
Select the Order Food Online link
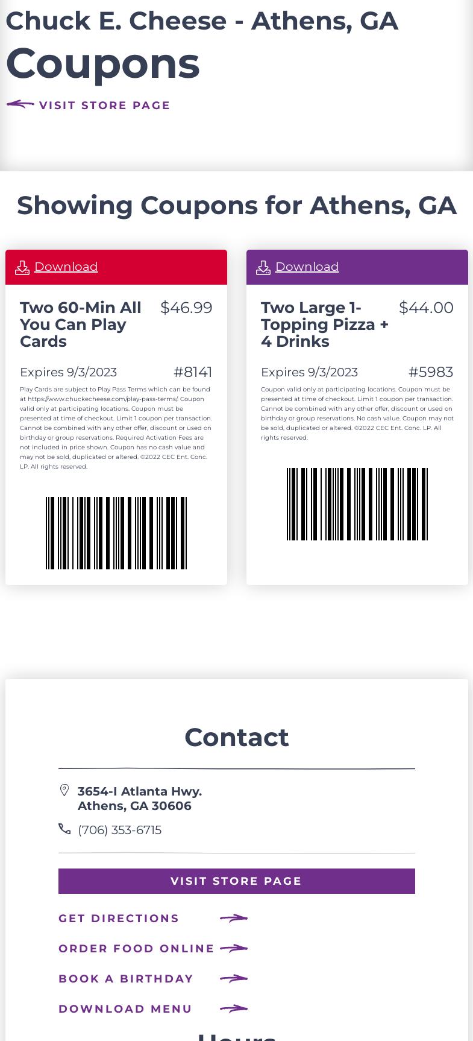tap(136, 949)
